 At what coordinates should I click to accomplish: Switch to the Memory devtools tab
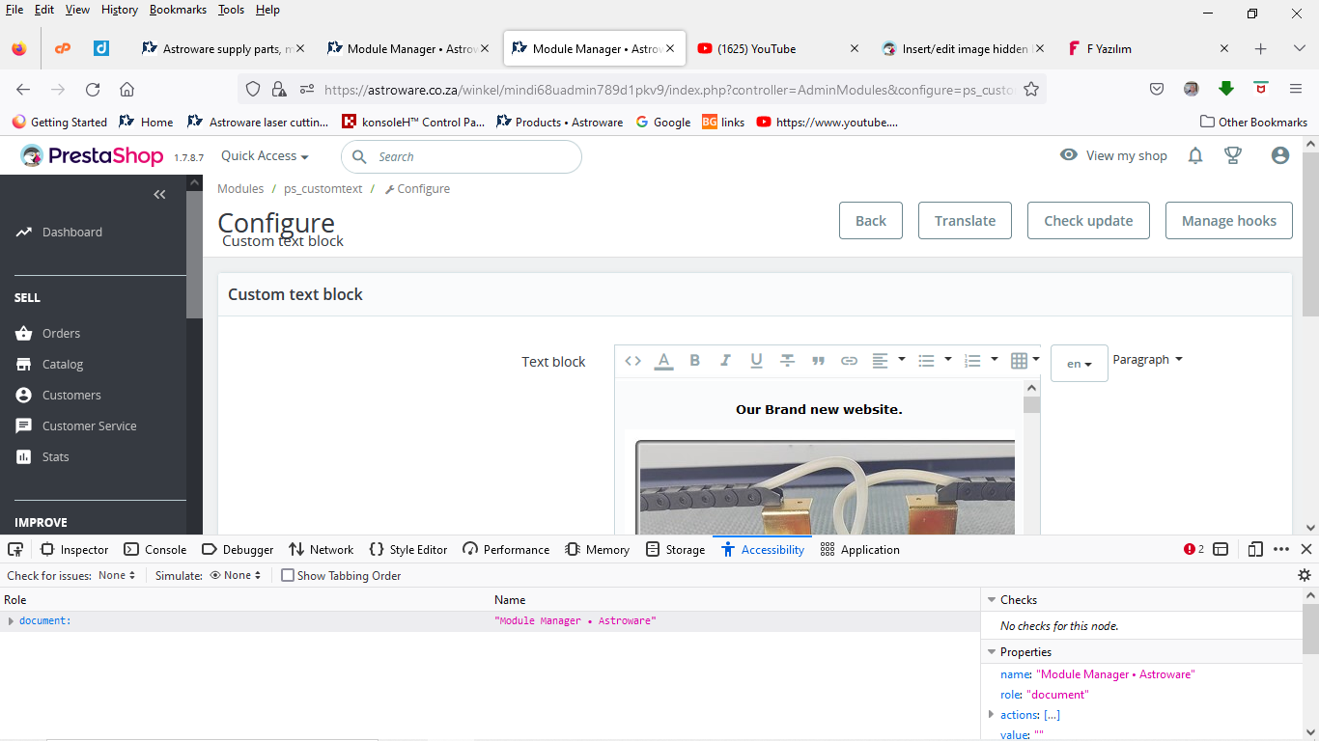click(x=597, y=549)
